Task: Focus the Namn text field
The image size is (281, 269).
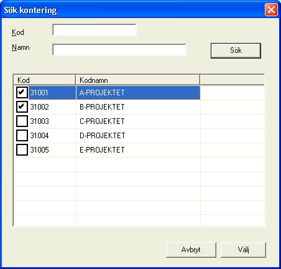Action: (119, 50)
